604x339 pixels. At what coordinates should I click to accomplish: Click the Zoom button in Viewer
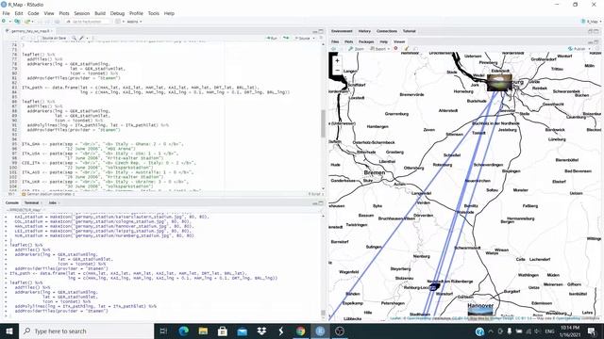click(356, 49)
